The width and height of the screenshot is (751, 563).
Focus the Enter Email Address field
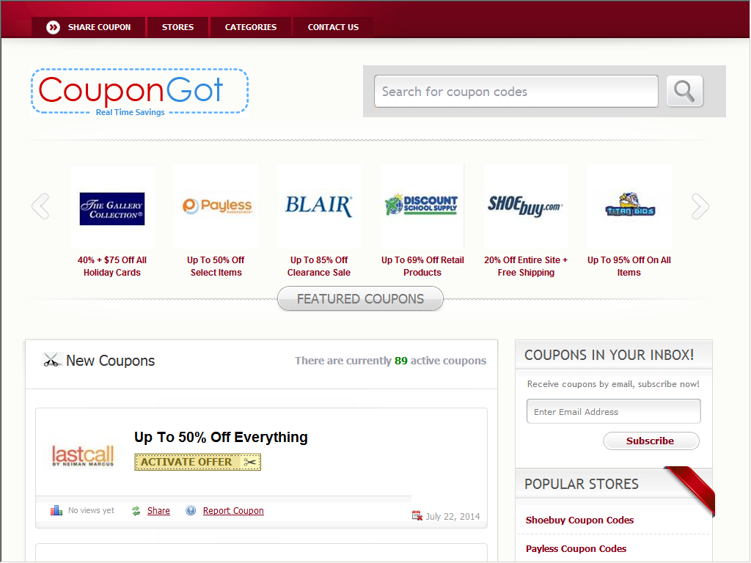point(614,411)
